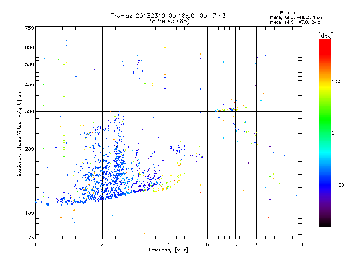Click the plot title 'Tromsø 20130319 00:16:00-00:17:43'
The image size is (355, 266).
click(168, 16)
